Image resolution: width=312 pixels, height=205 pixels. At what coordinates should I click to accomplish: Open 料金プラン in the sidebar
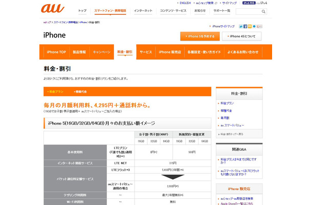point(227,104)
